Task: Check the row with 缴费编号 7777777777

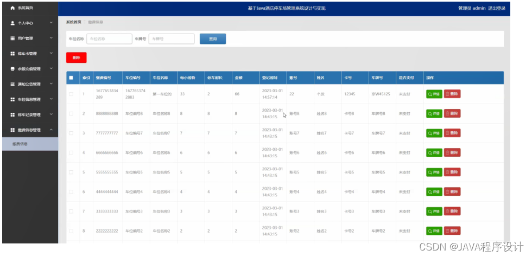Action: [71, 133]
